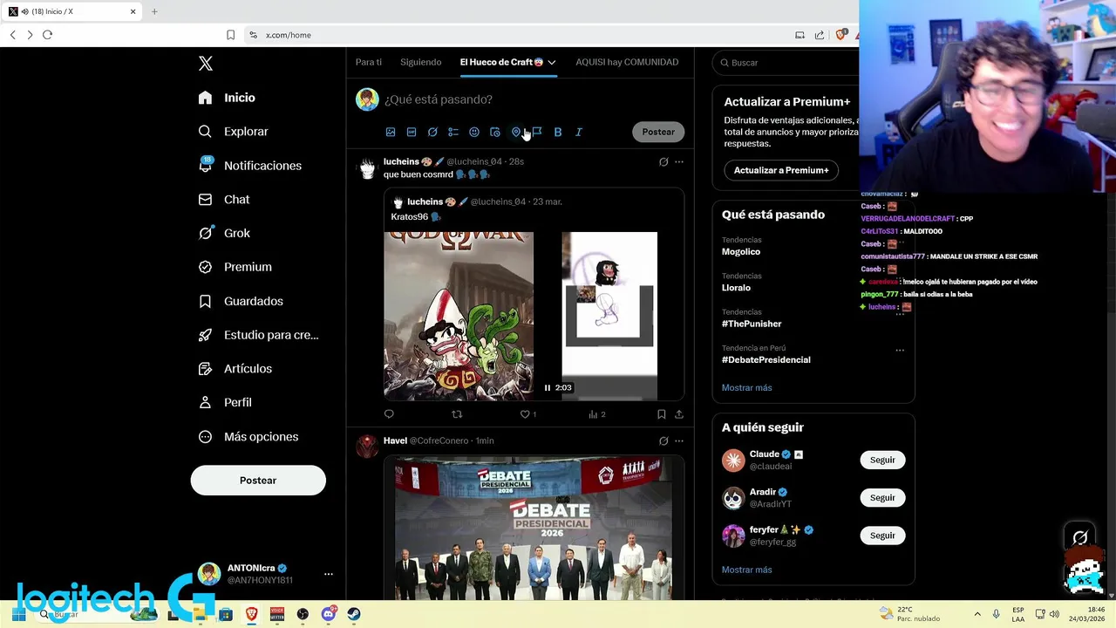1116x628 pixels.
Task: Click Mostrar más under trends
Action: 746,387
